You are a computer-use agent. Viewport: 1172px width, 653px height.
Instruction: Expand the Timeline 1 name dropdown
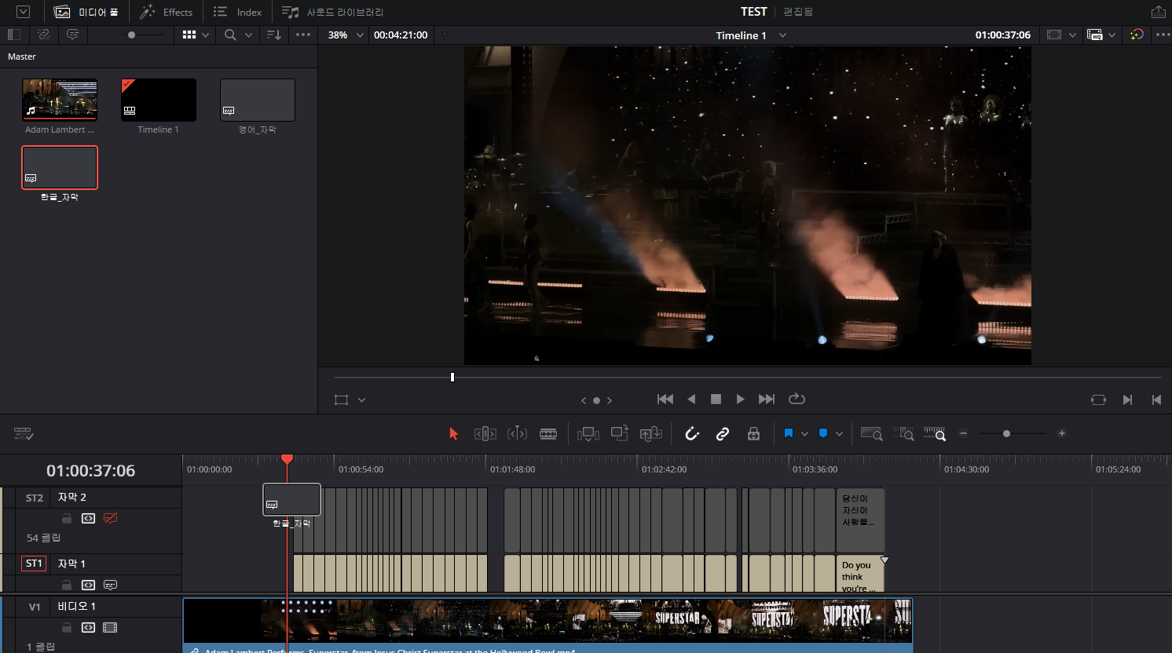[782, 35]
